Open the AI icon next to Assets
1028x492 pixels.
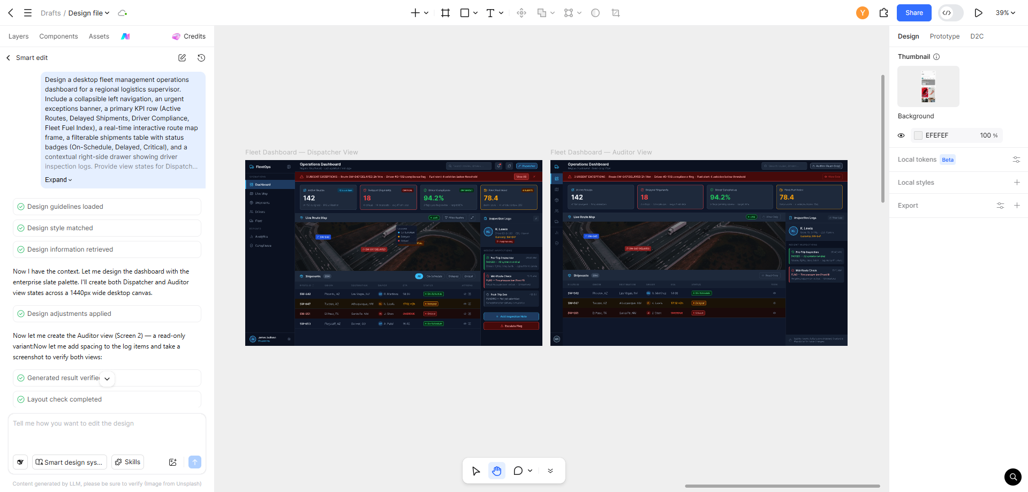125,36
